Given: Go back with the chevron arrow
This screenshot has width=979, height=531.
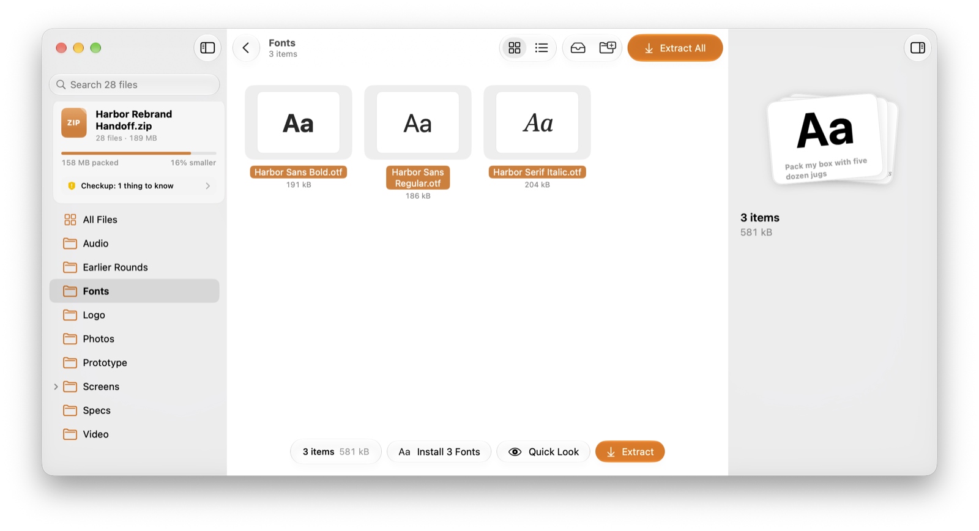Looking at the screenshot, I should tap(246, 48).
